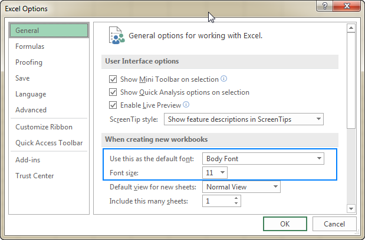Open Quick Access Toolbar settings

(x=49, y=143)
